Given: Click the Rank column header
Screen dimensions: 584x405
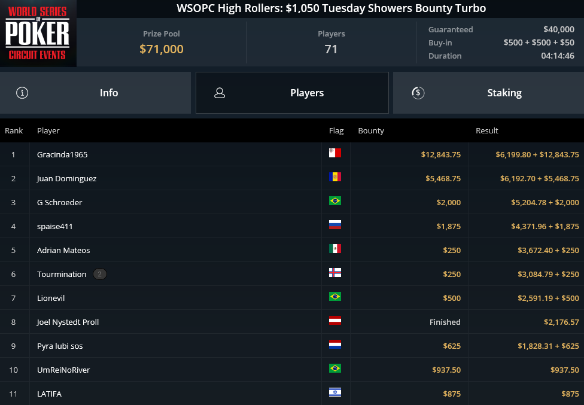Looking at the screenshot, I should coord(14,130).
